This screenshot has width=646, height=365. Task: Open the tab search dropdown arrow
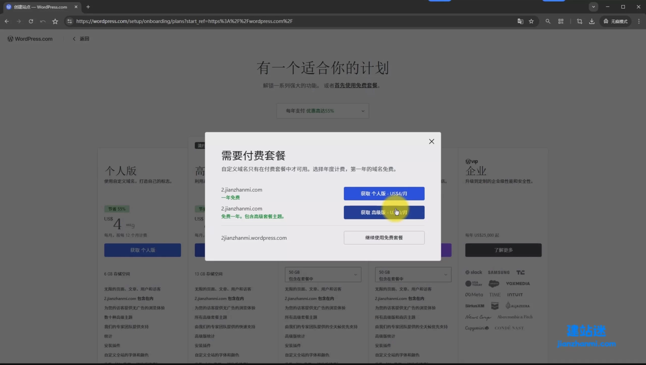tap(593, 7)
